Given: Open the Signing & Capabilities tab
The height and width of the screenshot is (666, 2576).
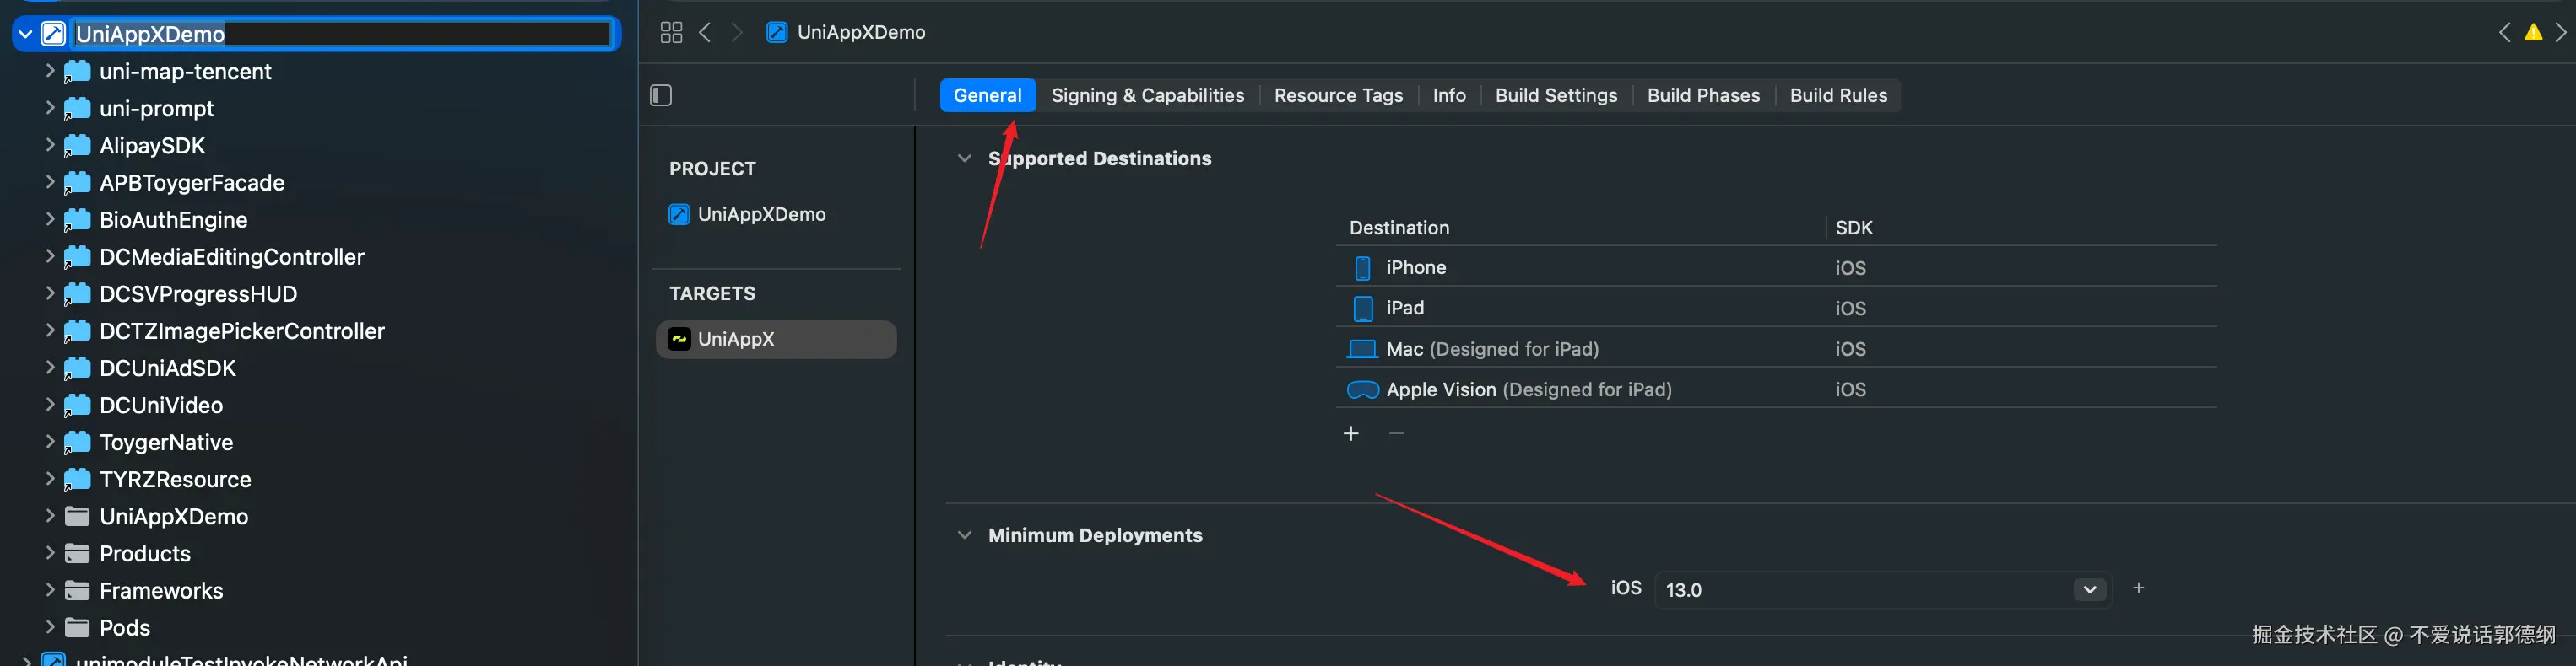Looking at the screenshot, I should [x=1147, y=96].
